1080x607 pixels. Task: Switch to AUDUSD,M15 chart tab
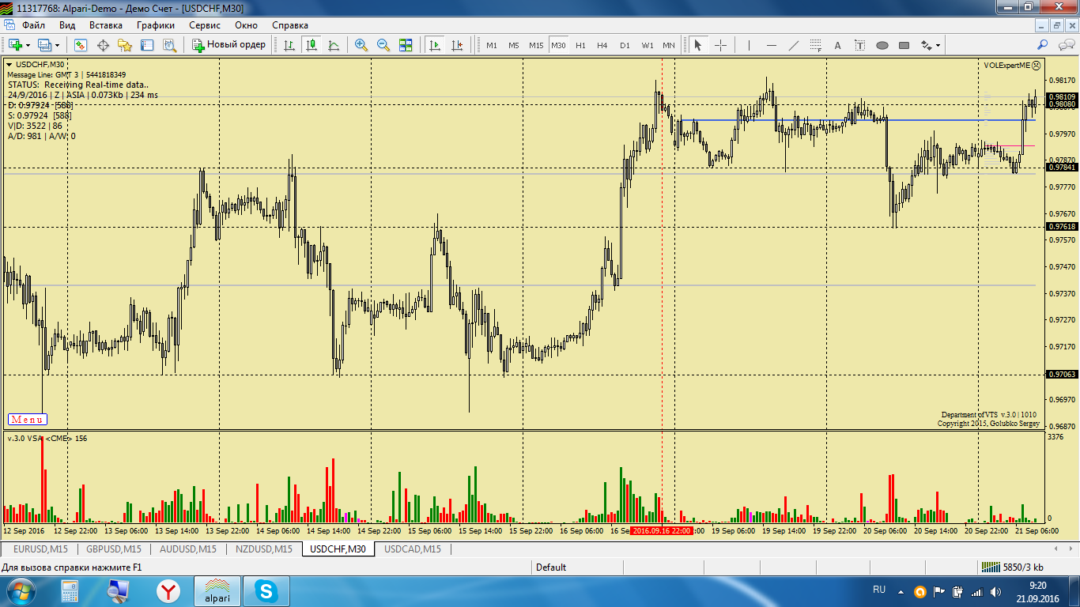click(x=188, y=549)
